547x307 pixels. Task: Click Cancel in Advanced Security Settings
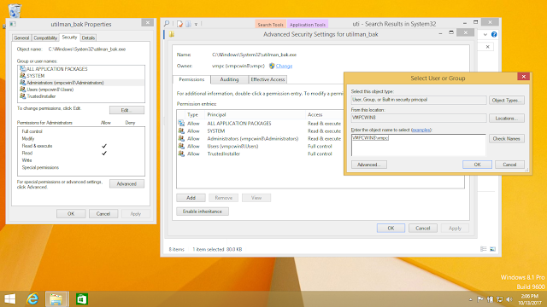[x=422, y=229]
